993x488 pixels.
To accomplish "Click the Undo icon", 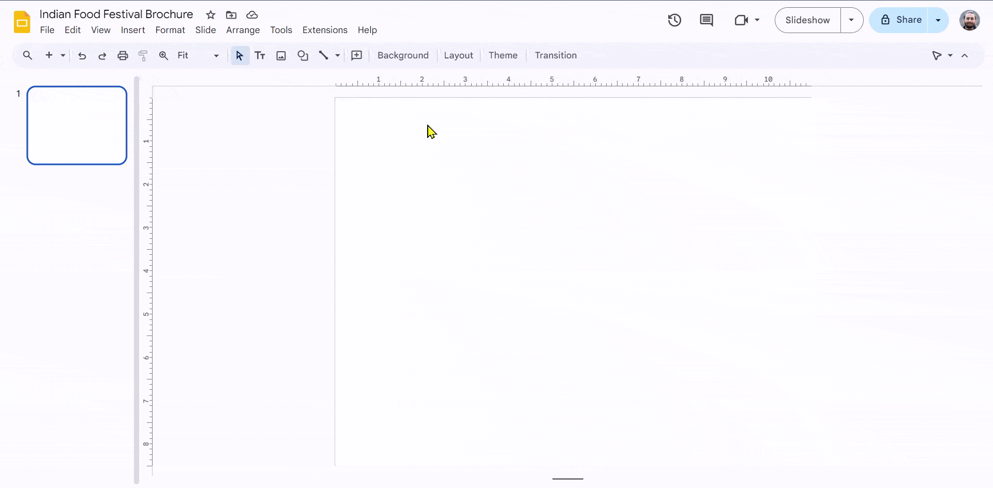I will point(82,55).
